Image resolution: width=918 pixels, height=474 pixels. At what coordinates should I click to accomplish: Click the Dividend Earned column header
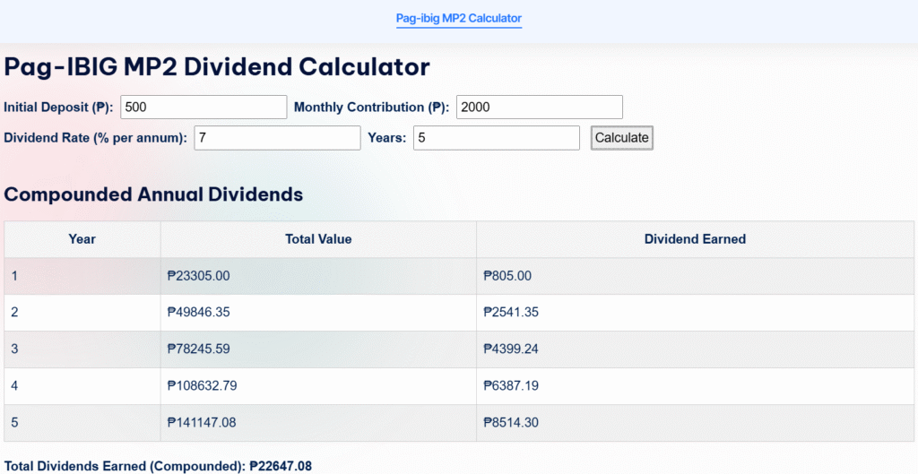pos(695,238)
